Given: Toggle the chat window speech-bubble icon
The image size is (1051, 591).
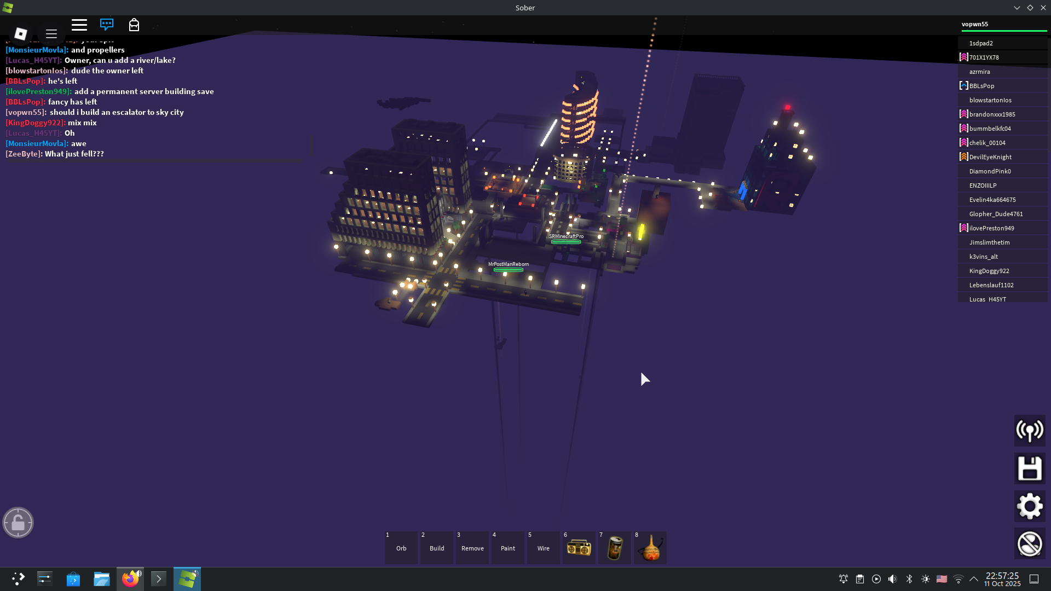Looking at the screenshot, I should point(107,25).
